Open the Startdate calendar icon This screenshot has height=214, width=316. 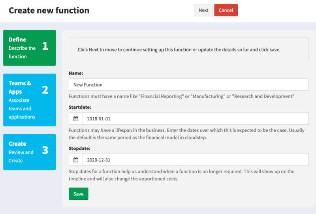76,119
